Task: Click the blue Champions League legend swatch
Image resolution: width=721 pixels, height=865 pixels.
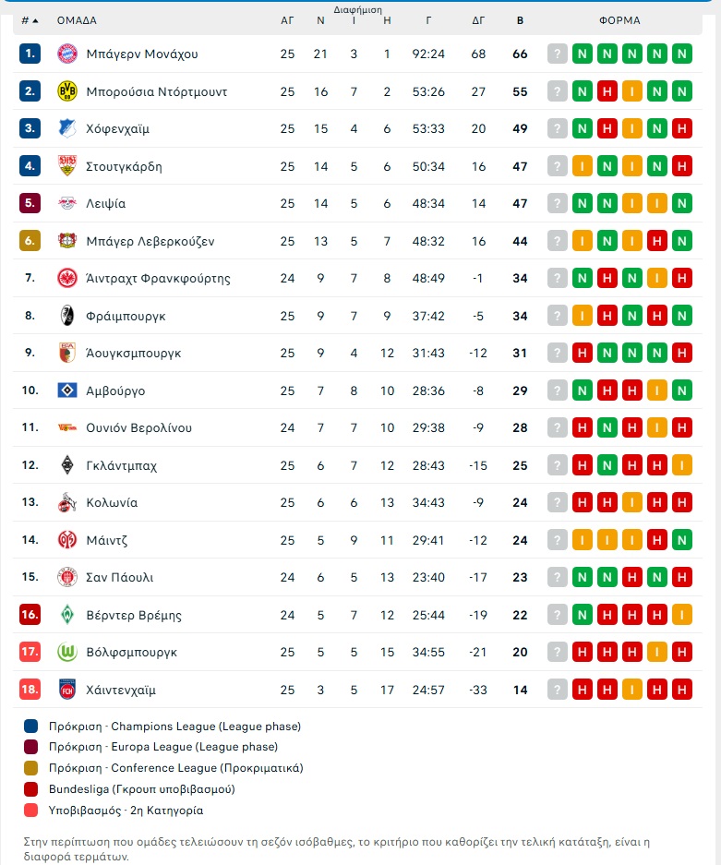Action: click(x=31, y=727)
